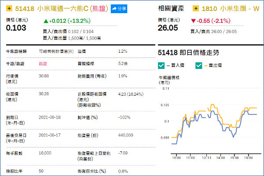Click the 14:00 time axis label

pyautogui.click(x=220, y=158)
